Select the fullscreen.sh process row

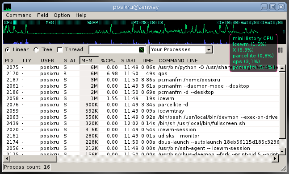(141, 124)
